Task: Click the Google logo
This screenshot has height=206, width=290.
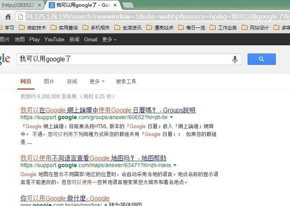Action: (5, 59)
